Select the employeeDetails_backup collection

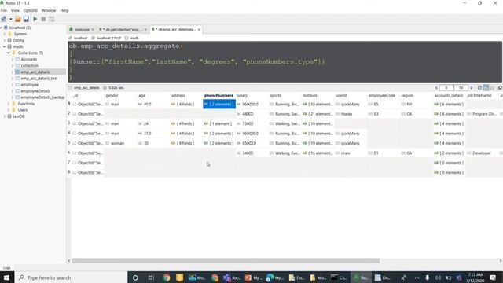pos(42,97)
